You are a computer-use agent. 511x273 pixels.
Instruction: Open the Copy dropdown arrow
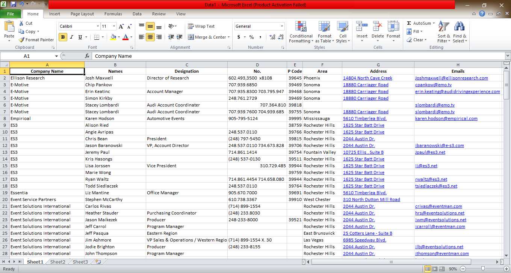click(x=38, y=32)
